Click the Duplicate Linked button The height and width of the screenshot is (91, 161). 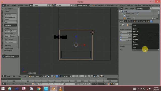pyautogui.click(x=11, y=17)
